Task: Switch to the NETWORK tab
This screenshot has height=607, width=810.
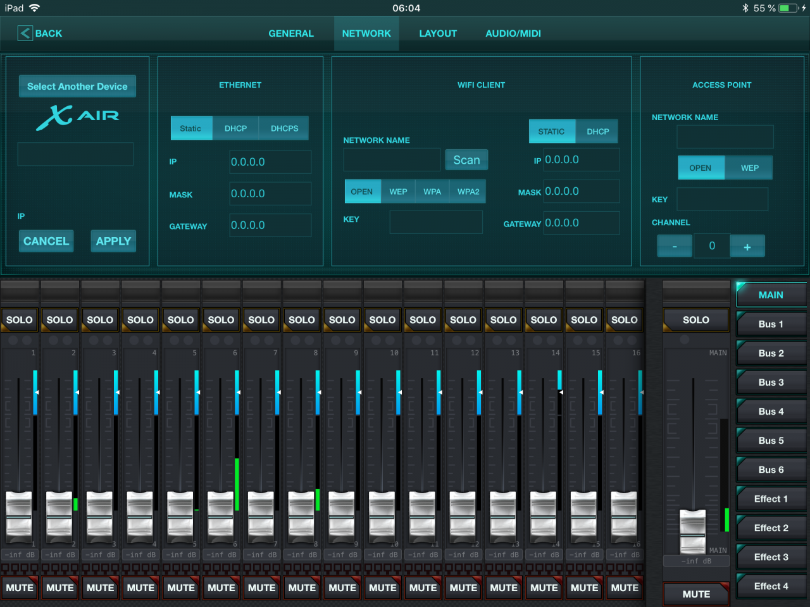Action: click(366, 34)
